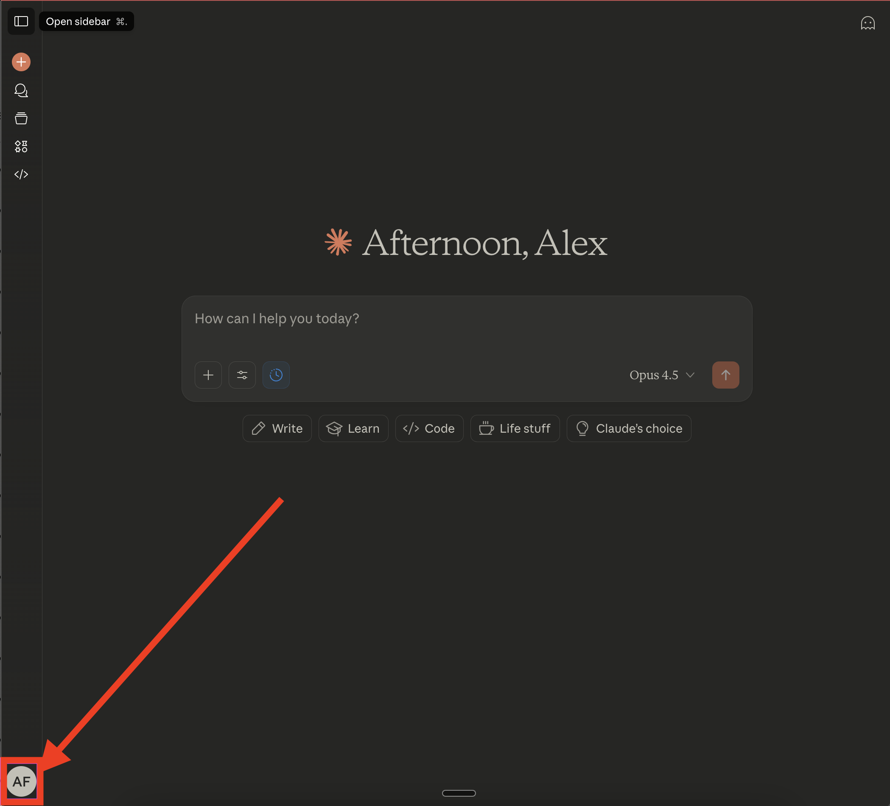Screen dimensions: 890x806
Task: Open the Artifacts icon
Action: point(21,146)
